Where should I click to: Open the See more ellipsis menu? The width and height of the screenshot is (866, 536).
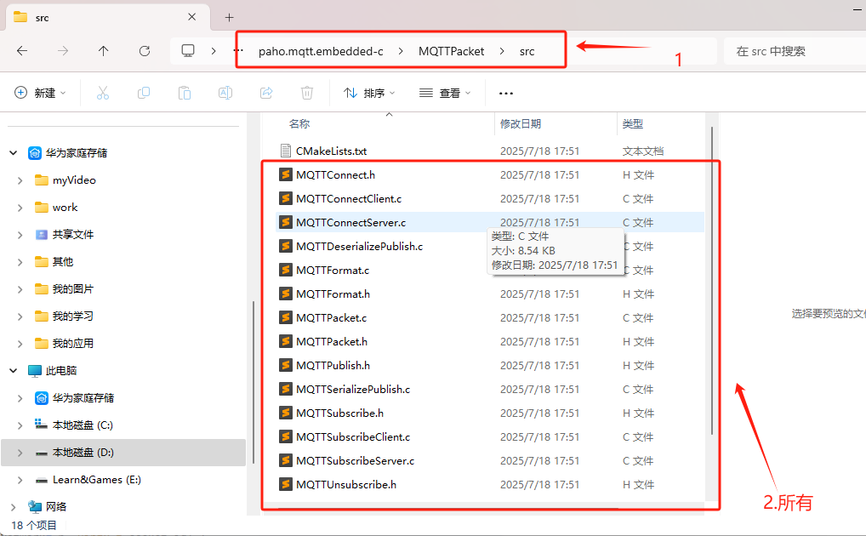[x=506, y=94]
